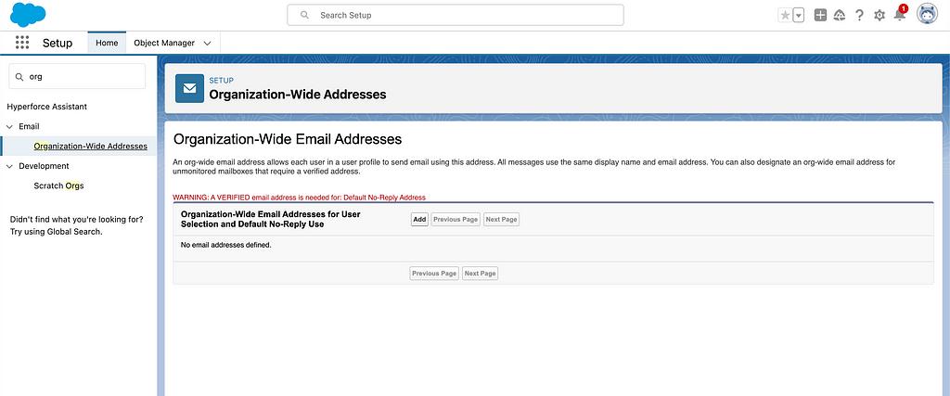Open the App Launcher grid icon
The height and width of the screenshot is (396, 950).
(22, 43)
